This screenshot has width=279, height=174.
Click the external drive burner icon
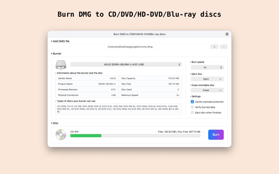(61, 65)
